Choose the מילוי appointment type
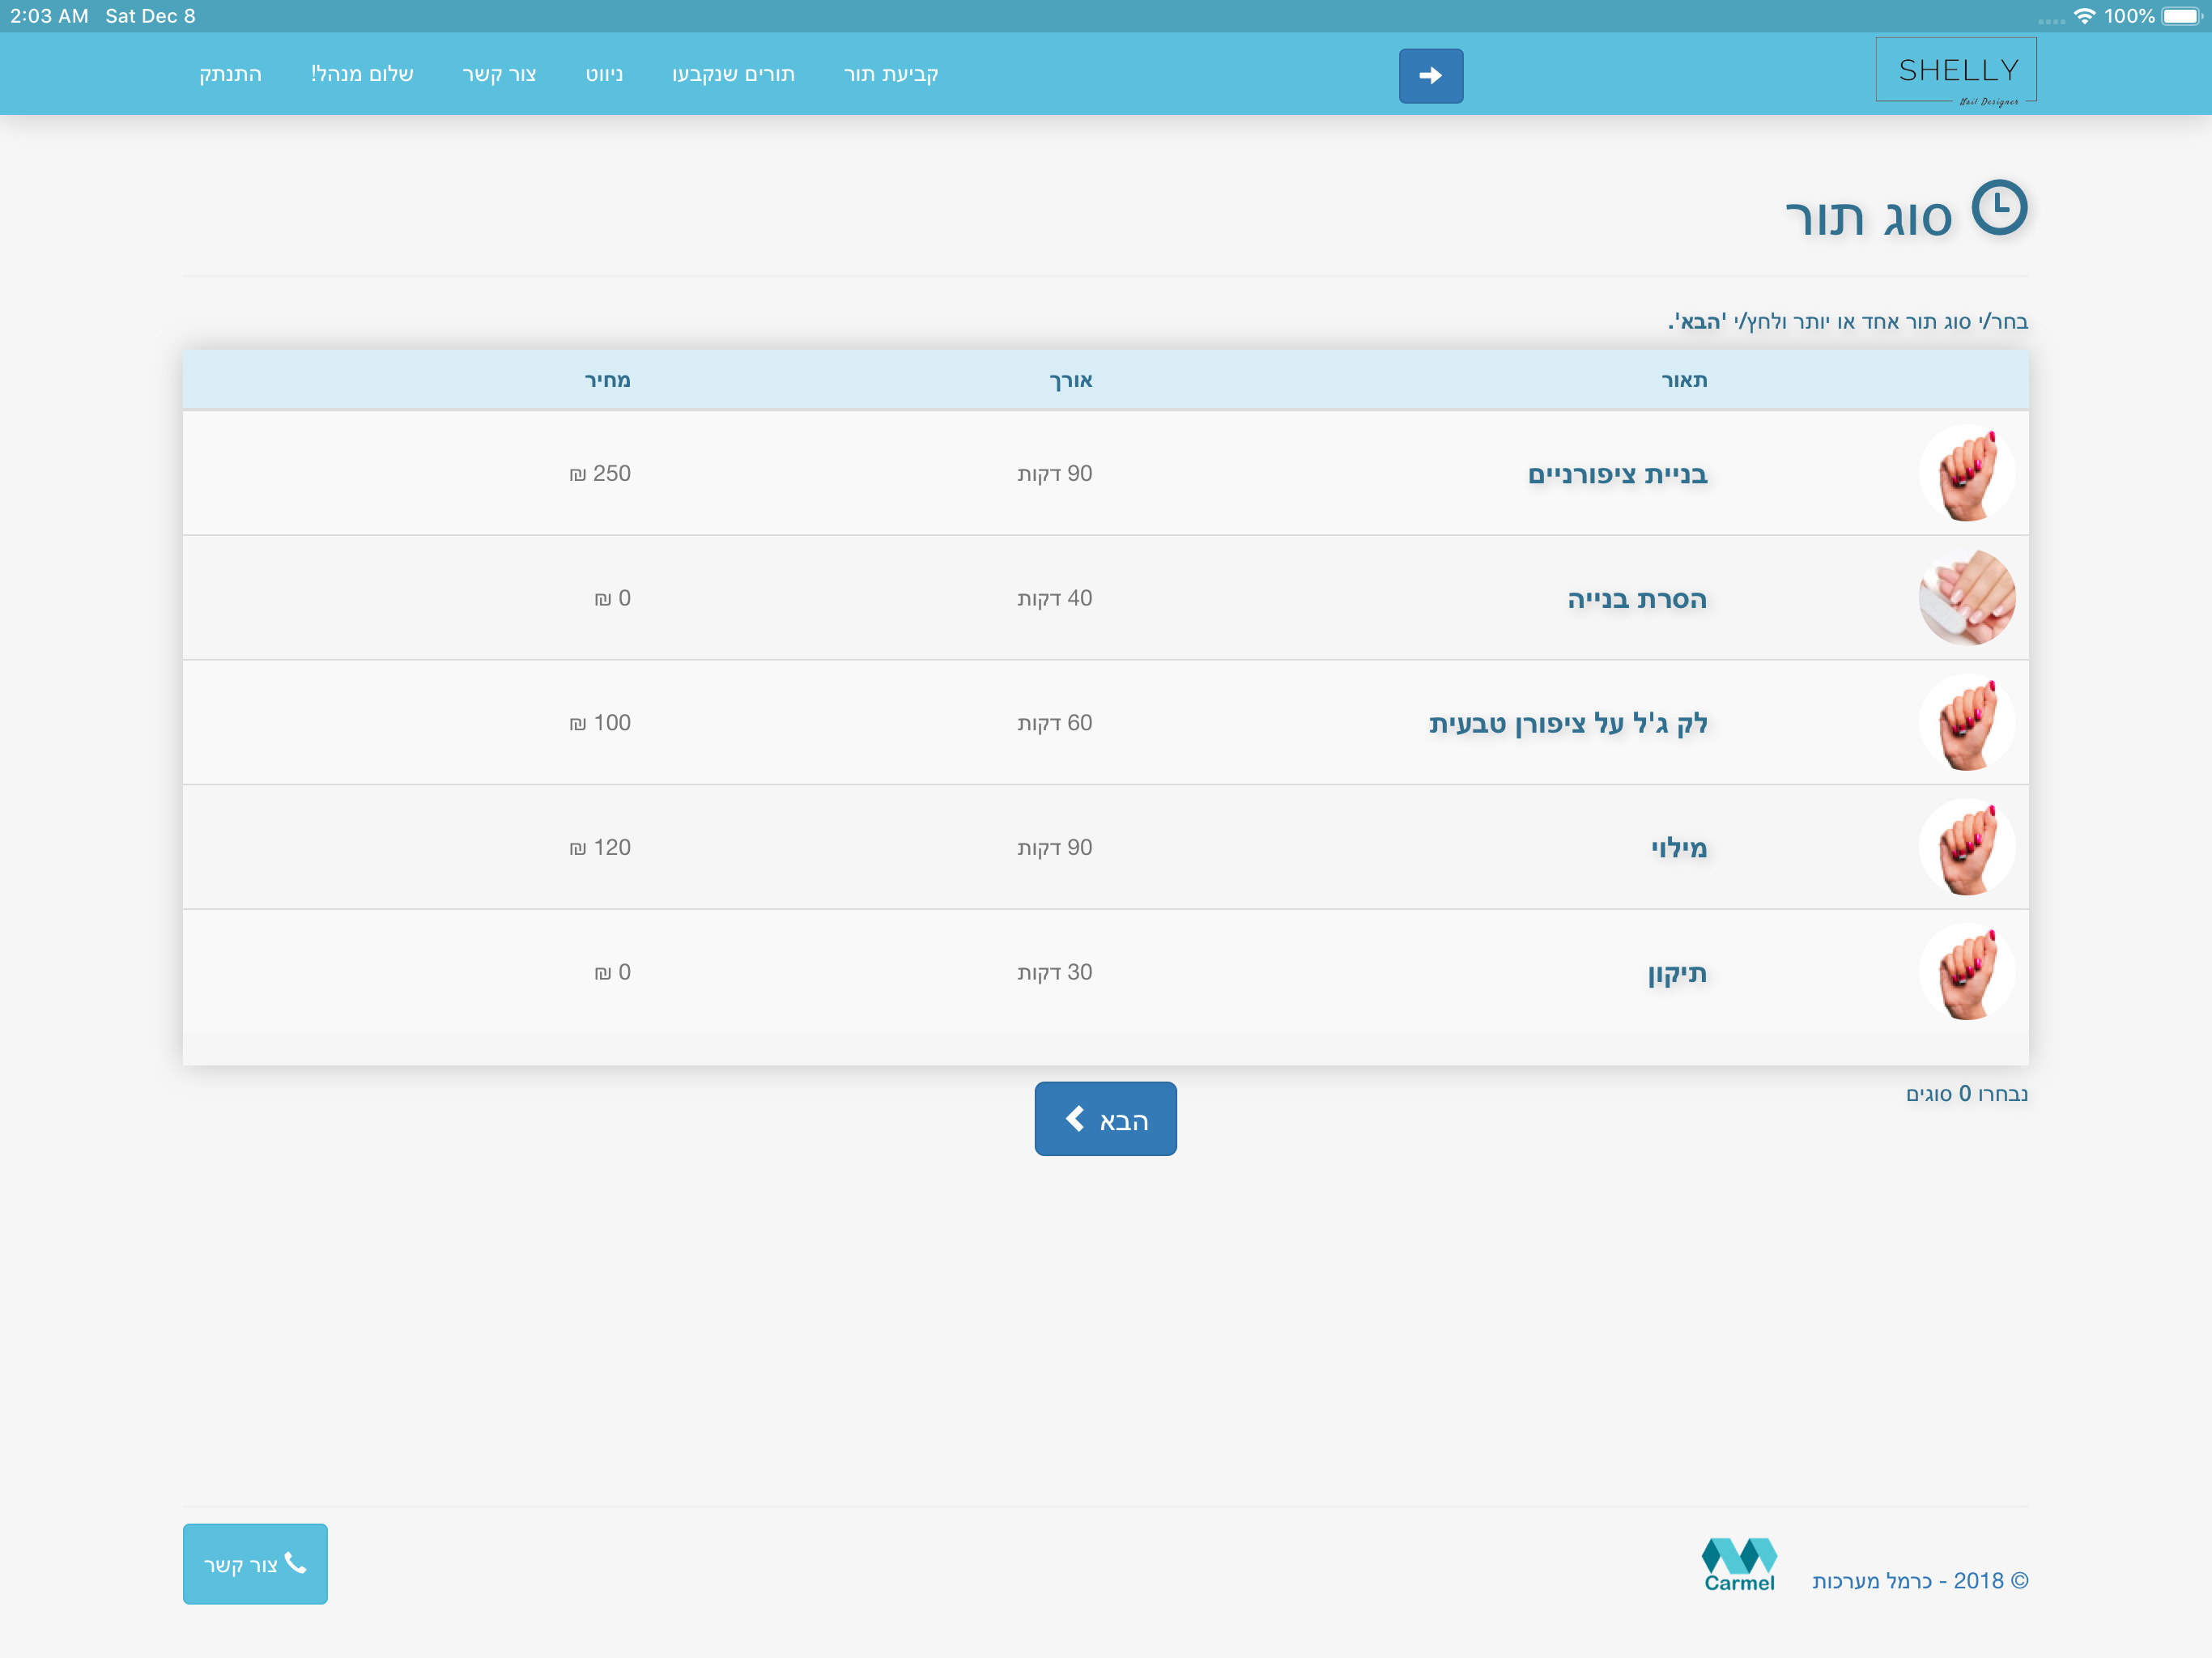2212x1658 pixels. click(x=1678, y=848)
